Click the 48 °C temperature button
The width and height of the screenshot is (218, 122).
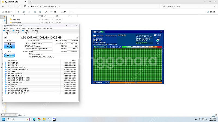10,56
